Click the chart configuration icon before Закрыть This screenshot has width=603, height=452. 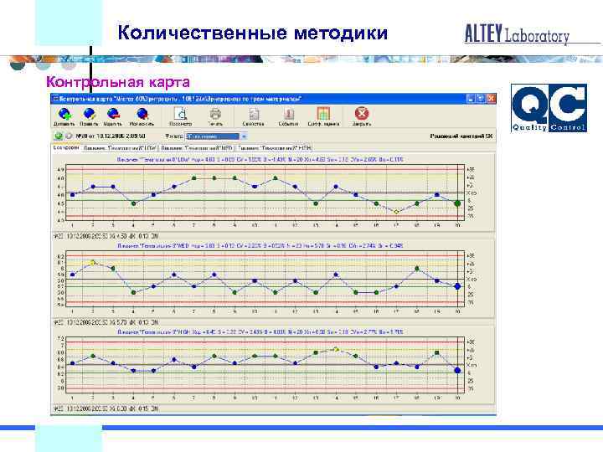tap(323, 114)
